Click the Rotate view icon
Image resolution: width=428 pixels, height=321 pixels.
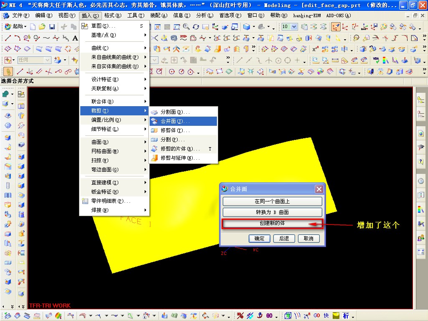pyautogui.click(x=196, y=26)
